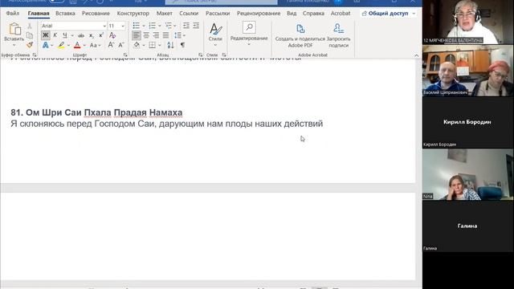Apply the red font color

[77, 45]
